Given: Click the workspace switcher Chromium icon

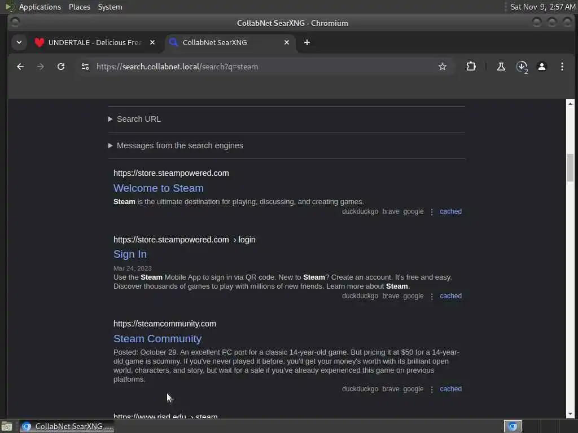Looking at the screenshot, I should click(513, 426).
